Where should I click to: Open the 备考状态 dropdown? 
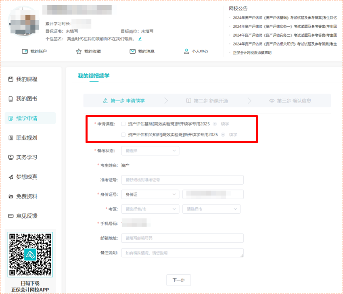coord(150,150)
